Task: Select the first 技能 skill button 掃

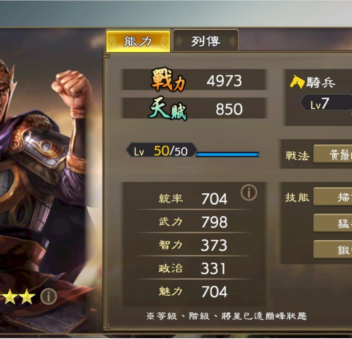Action: pyautogui.click(x=333, y=197)
